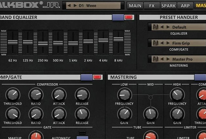Open the Firm Grip preset name field
This screenshot has height=139, width=206.
tap(179, 43)
